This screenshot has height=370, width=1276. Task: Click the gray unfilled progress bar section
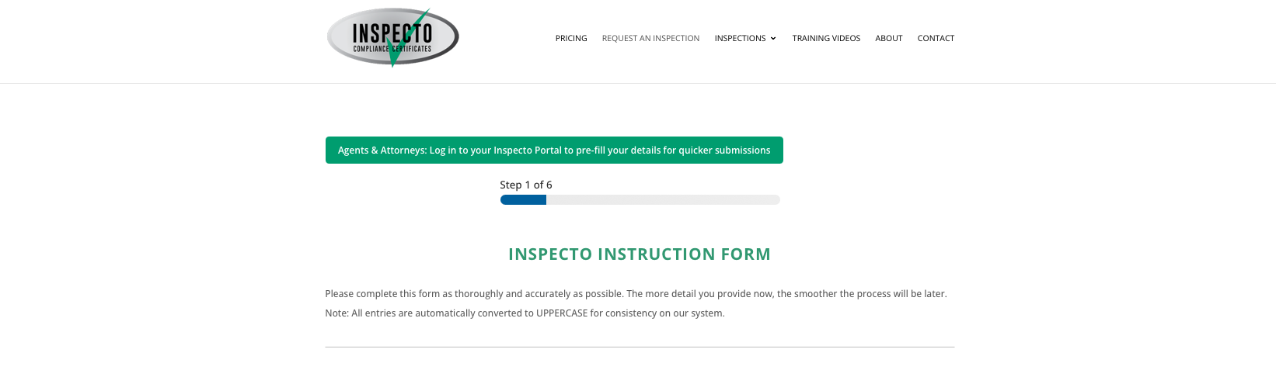click(x=663, y=200)
